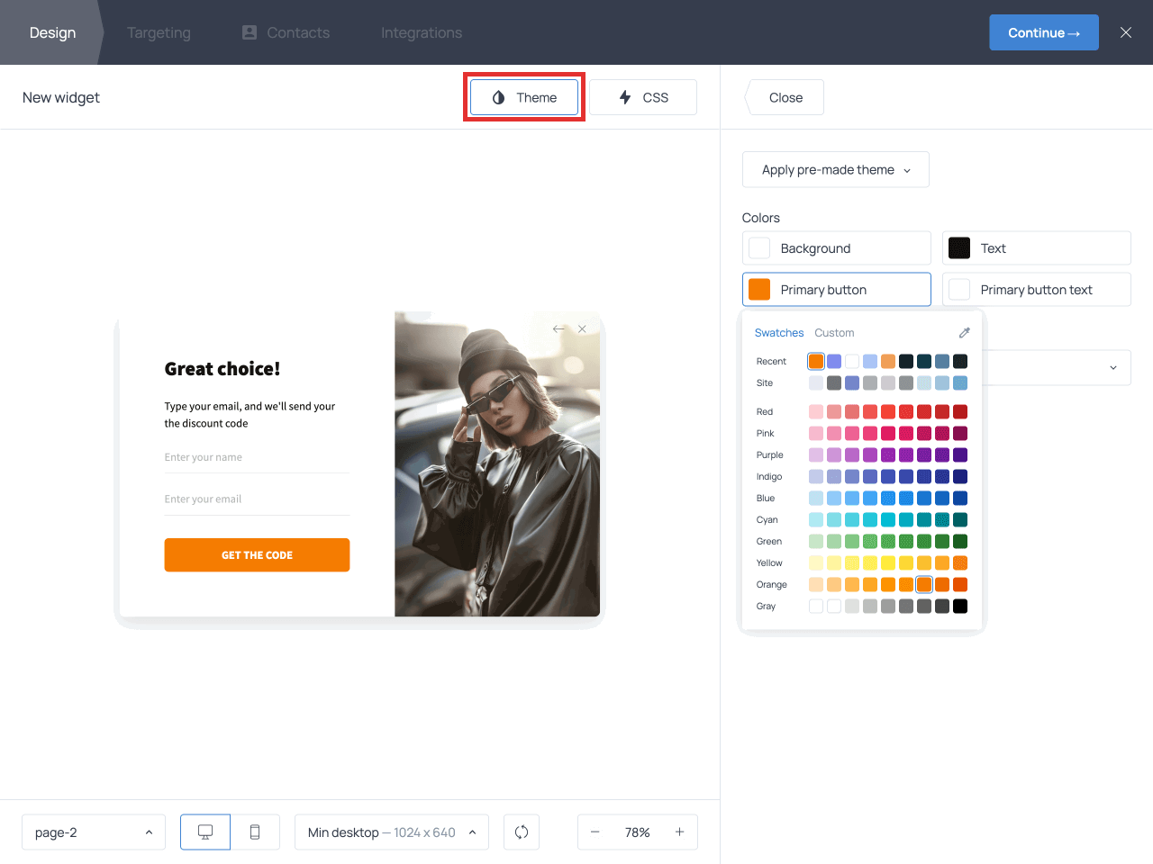Zoom out with the minus icon
The image size is (1153, 864).
(595, 832)
